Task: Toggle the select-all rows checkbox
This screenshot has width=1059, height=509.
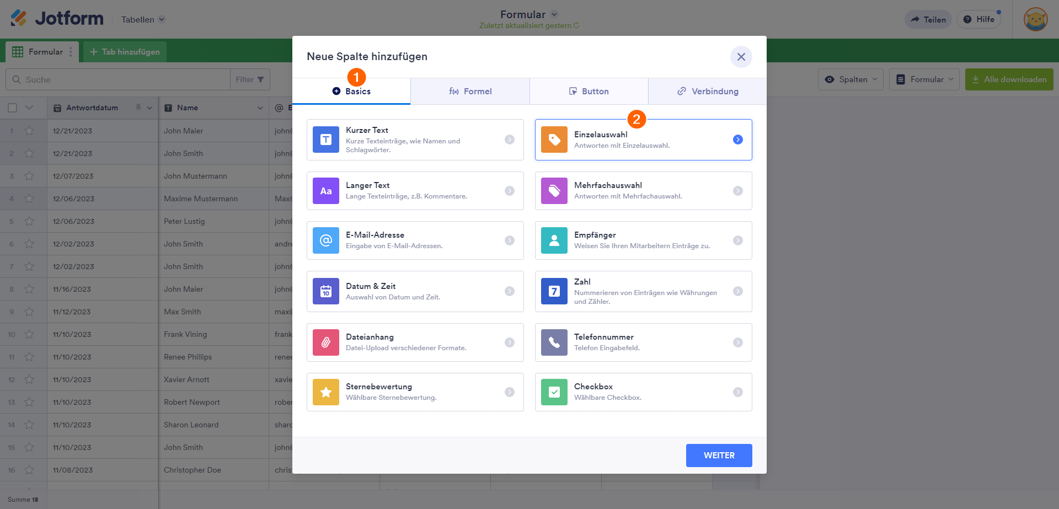Action: [12, 108]
